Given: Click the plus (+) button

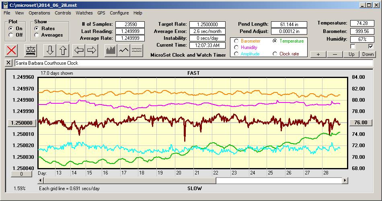Looking at the screenshot, I should (318, 54).
